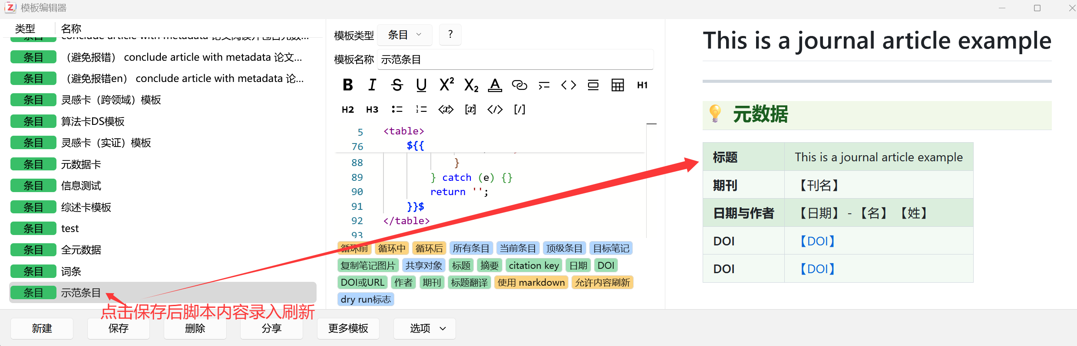Select the test template row
The width and height of the screenshot is (1077, 346).
tap(163, 228)
